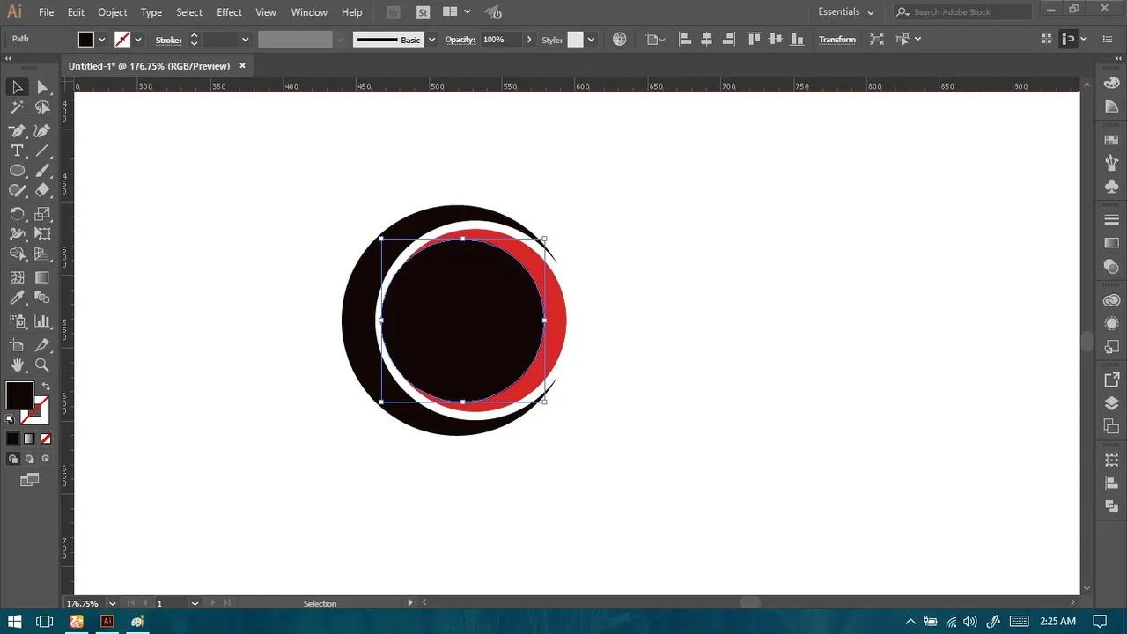Open artboard navigation number dropdown
The image size is (1127, 634).
pos(195,603)
